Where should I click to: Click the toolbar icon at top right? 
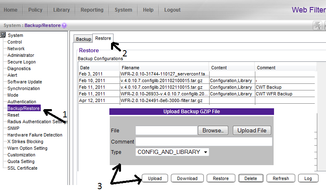coord(317,26)
